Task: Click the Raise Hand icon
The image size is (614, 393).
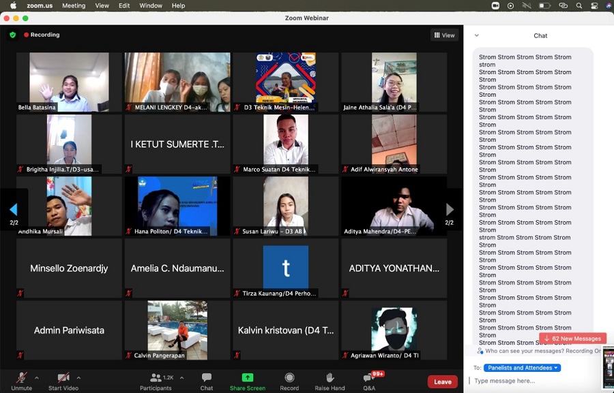Action: tap(330, 378)
